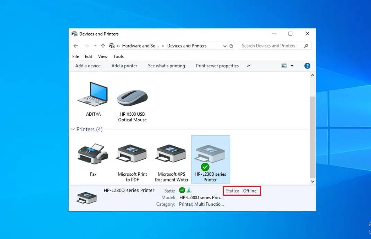371x239 pixels.
Task: Collapse the Printers (4) group
Action: 73,130
